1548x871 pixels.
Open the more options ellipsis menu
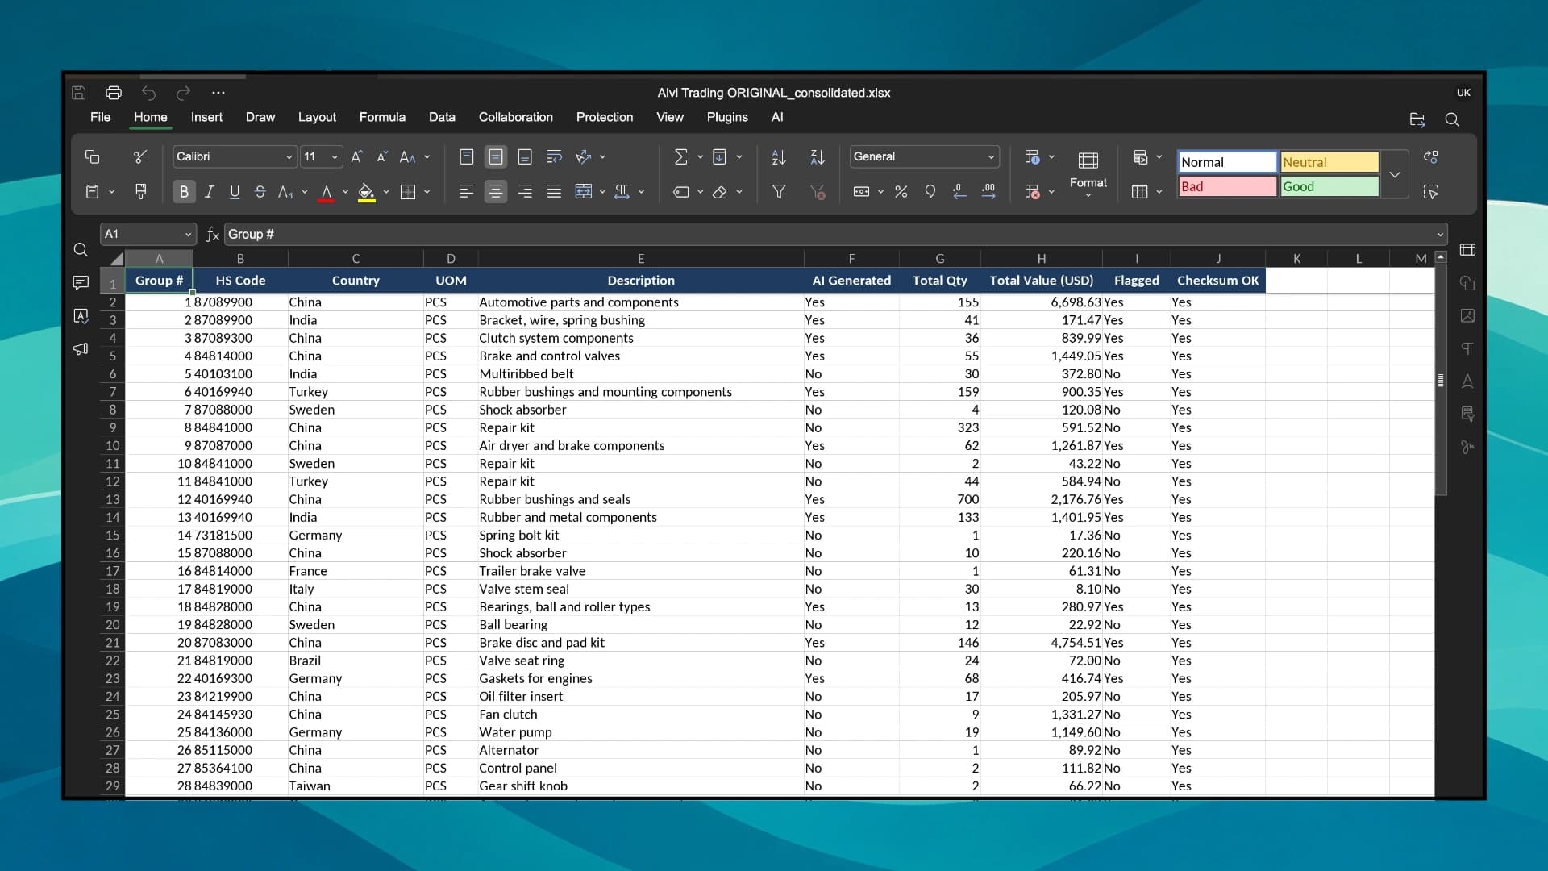(x=218, y=93)
